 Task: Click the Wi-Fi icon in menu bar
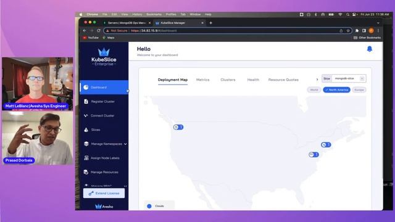click(x=340, y=15)
